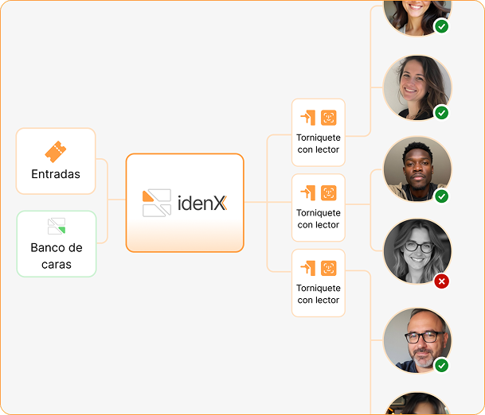Viewport: 485px width, 415px height.
Task: Open the bearded man with glasses photo
Action: pos(417,340)
